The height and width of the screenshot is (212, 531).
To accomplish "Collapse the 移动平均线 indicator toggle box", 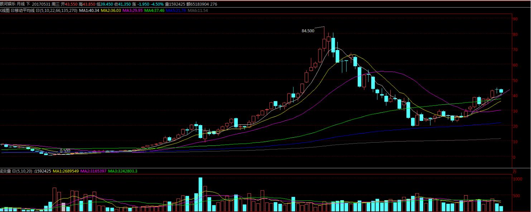I will [x=13, y=10].
